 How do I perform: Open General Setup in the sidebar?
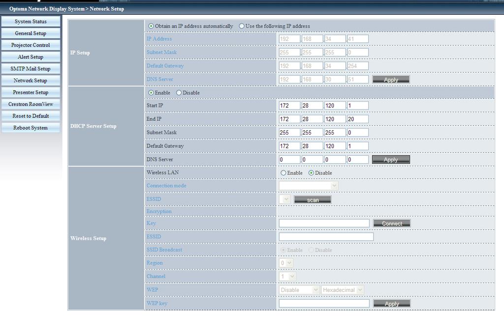coord(31,34)
